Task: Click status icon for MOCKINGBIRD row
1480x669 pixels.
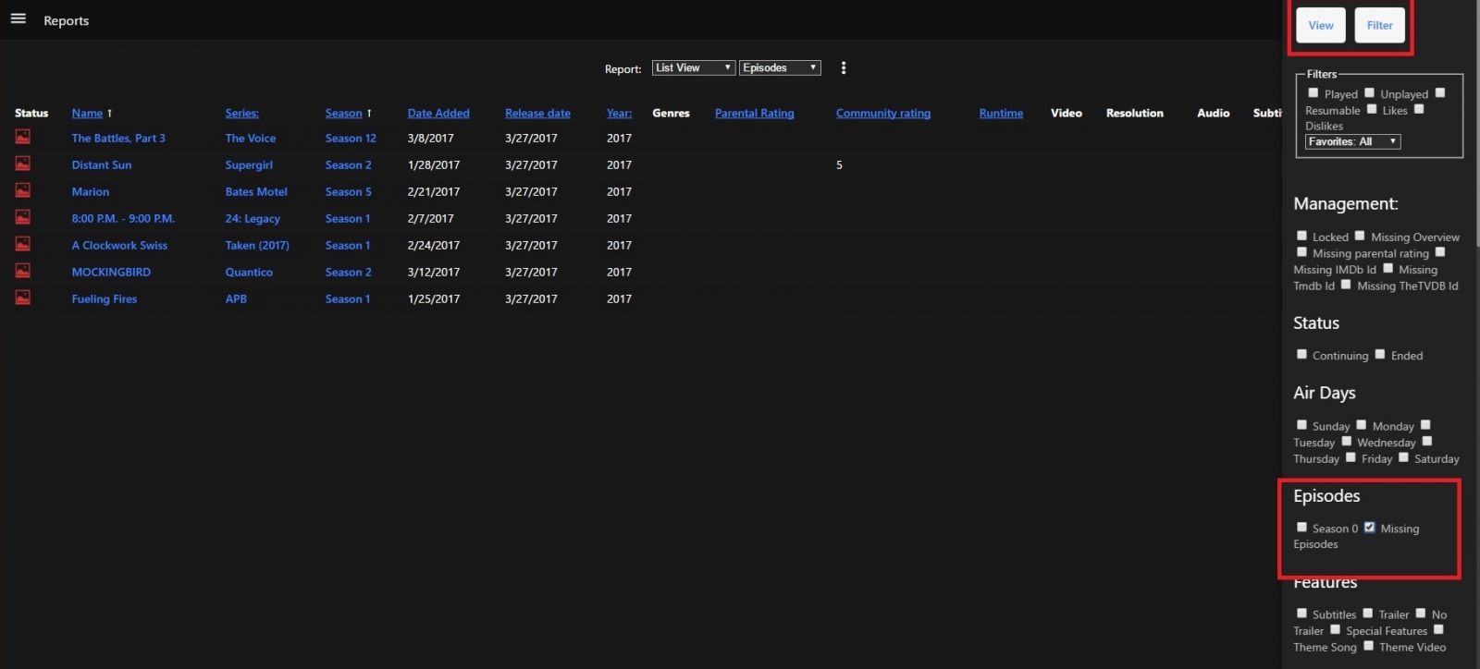Action: [23, 271]
